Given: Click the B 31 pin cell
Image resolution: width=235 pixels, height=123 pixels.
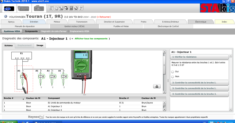Looking at the screenshot, I should (x=121, y=103).
